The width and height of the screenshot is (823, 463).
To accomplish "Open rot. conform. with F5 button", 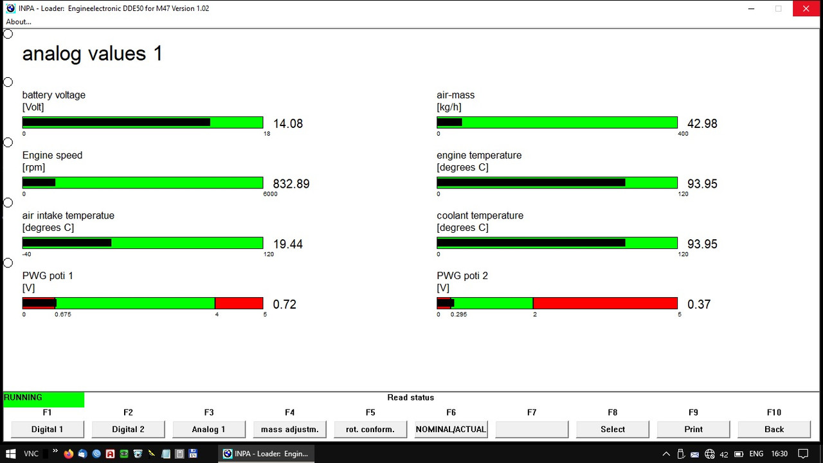I will pyautogui.click(x=370, y=429).
